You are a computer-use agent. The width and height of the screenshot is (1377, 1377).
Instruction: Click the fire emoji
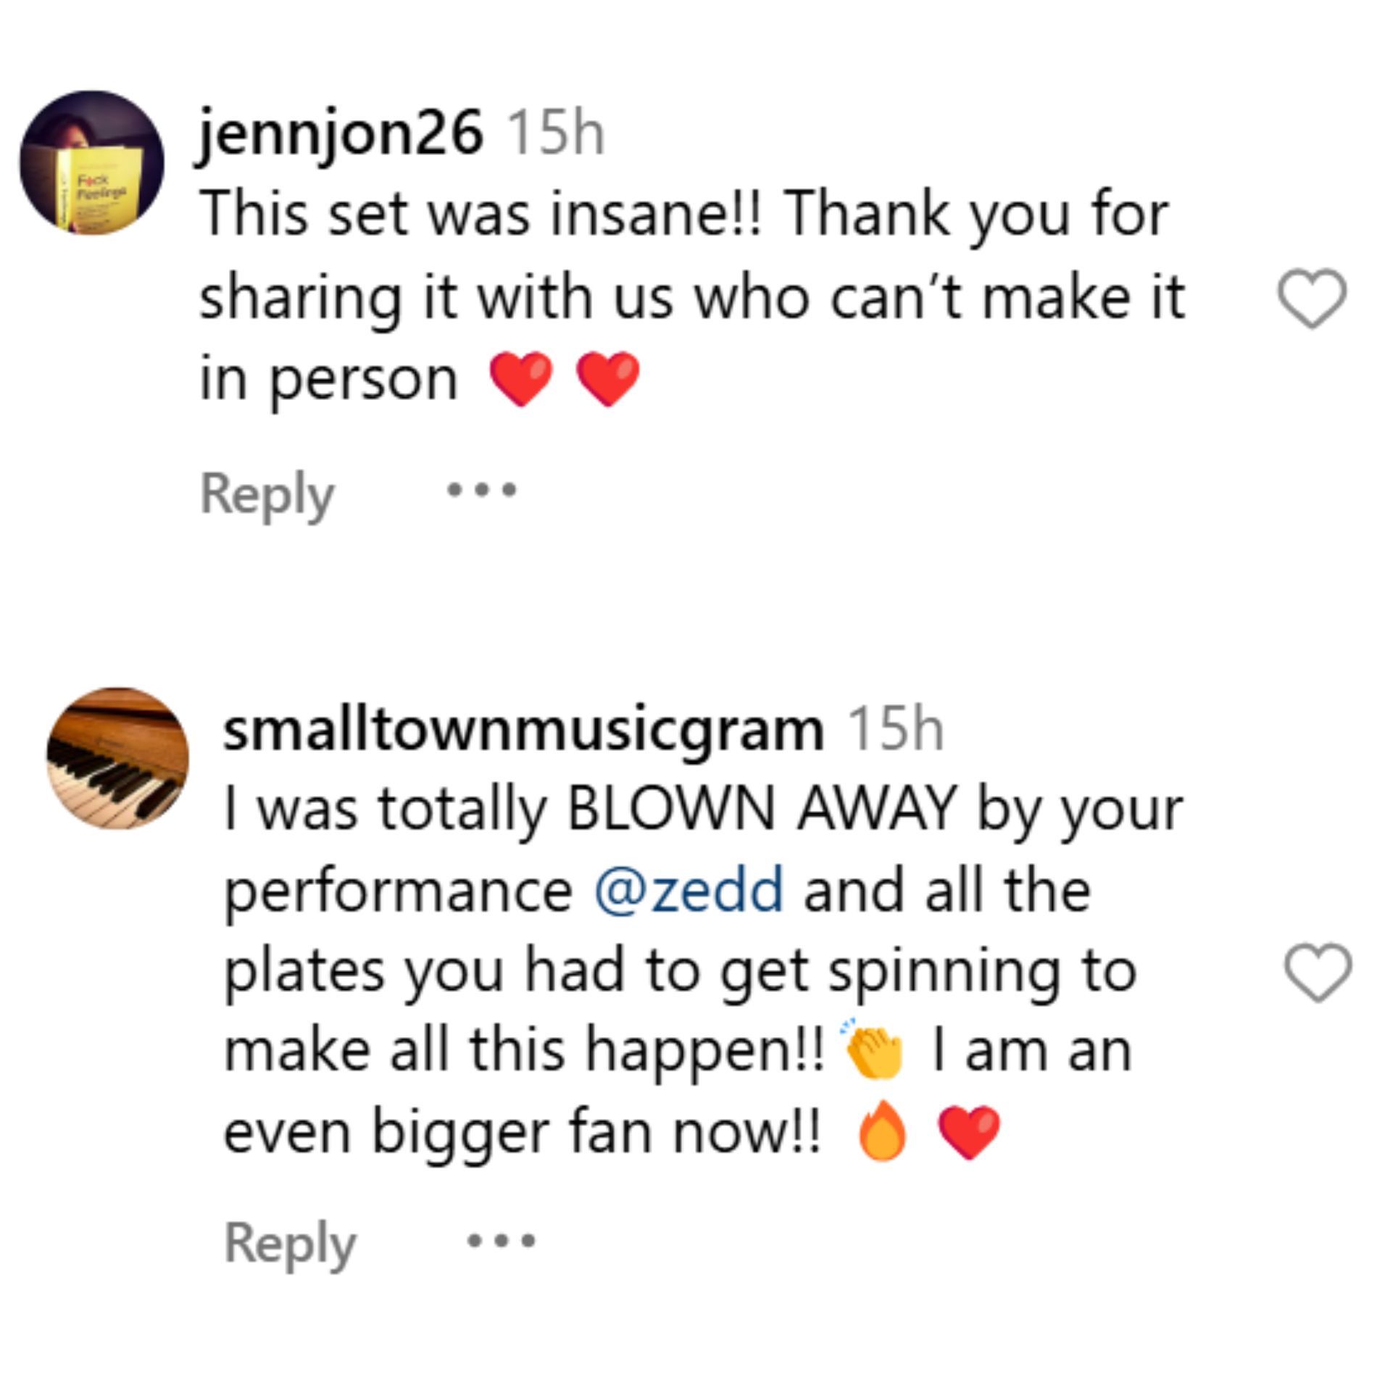coord(882,1131)
